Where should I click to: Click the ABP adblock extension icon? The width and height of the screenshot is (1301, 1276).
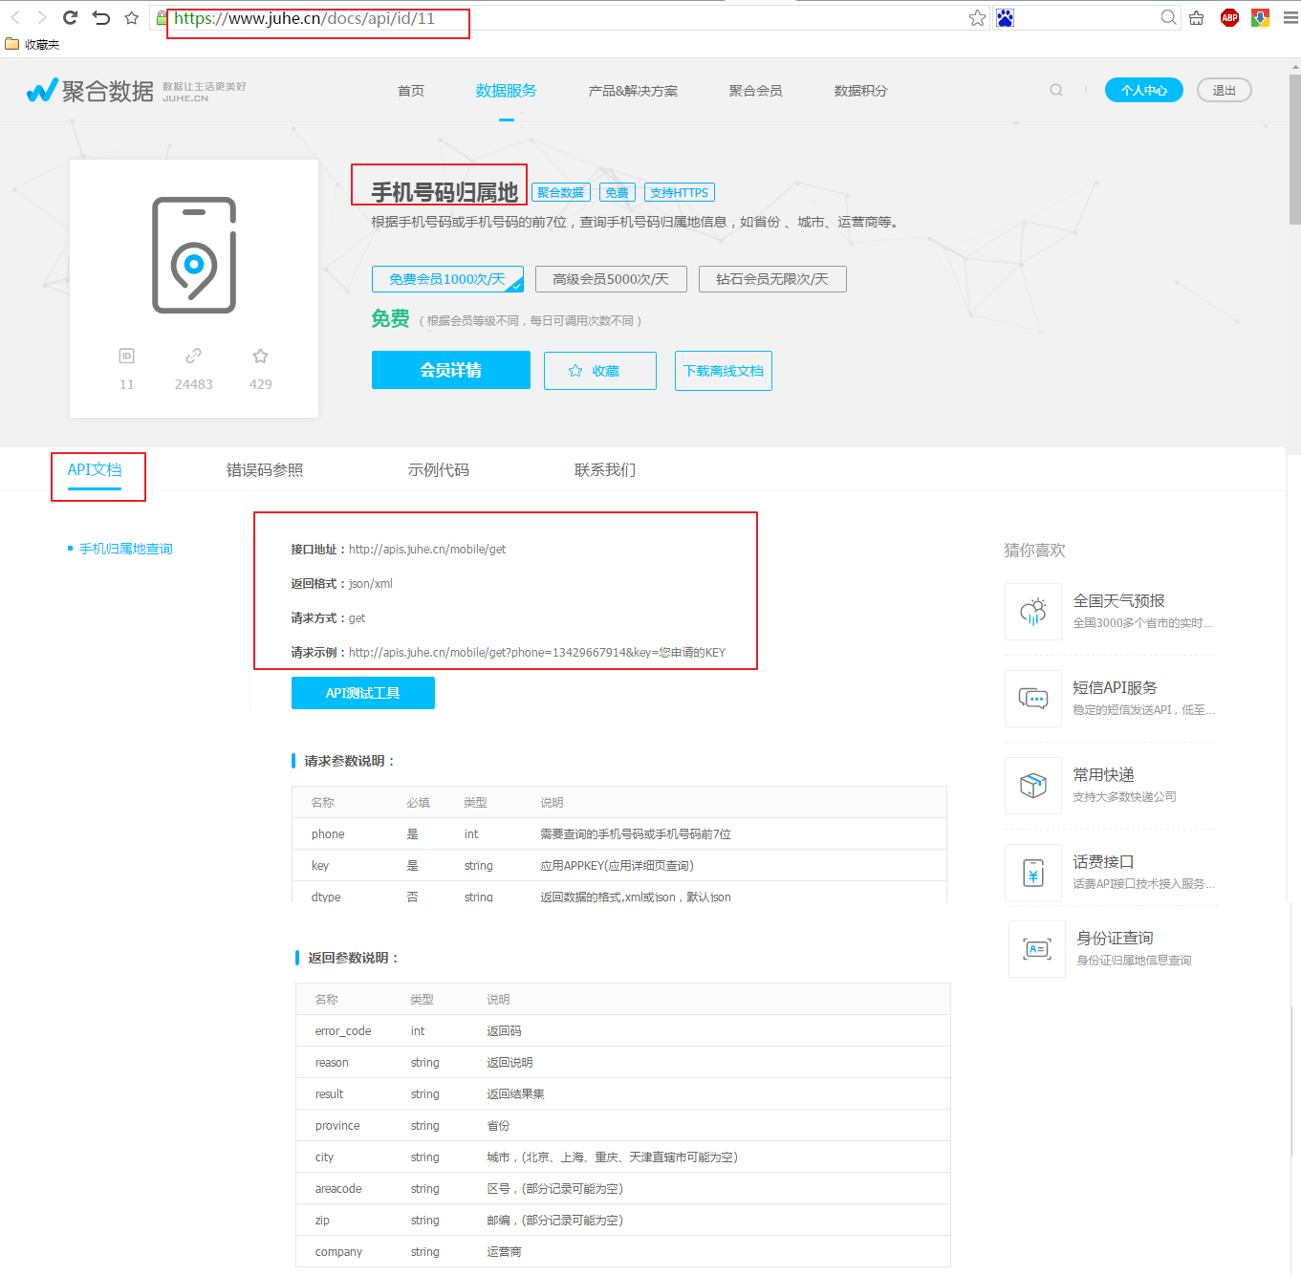[1229, 17]
